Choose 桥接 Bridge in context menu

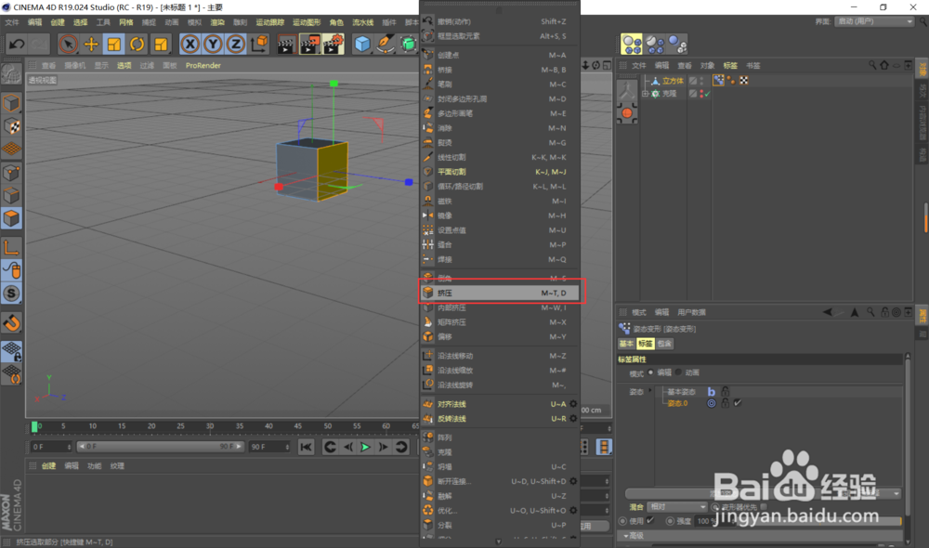click(x=500, y=70)
